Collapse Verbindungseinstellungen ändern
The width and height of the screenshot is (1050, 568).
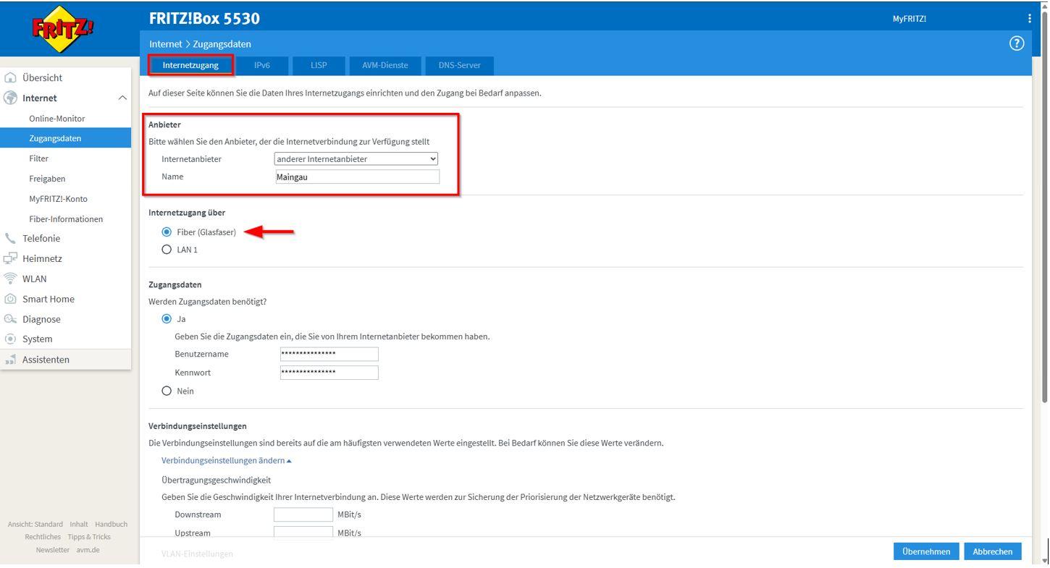point(227,460)
